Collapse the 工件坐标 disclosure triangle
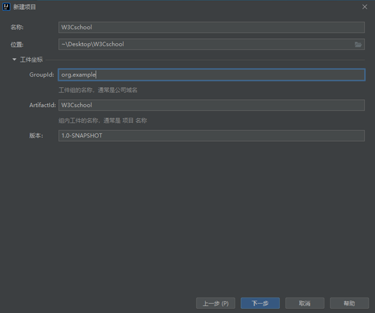 pyautogui.click(x=14, y=60)
